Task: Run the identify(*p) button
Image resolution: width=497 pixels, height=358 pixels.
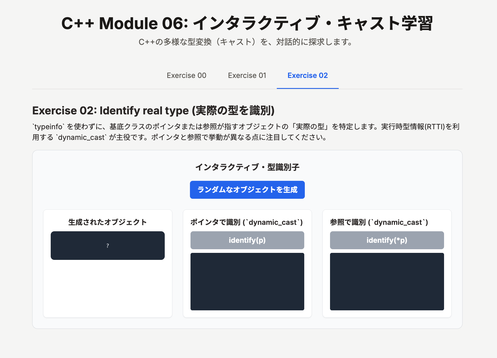Action: [387, 240]
